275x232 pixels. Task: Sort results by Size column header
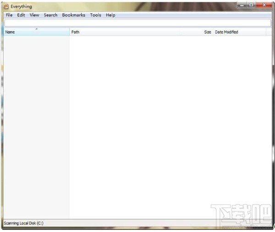[x=196, y=32]
